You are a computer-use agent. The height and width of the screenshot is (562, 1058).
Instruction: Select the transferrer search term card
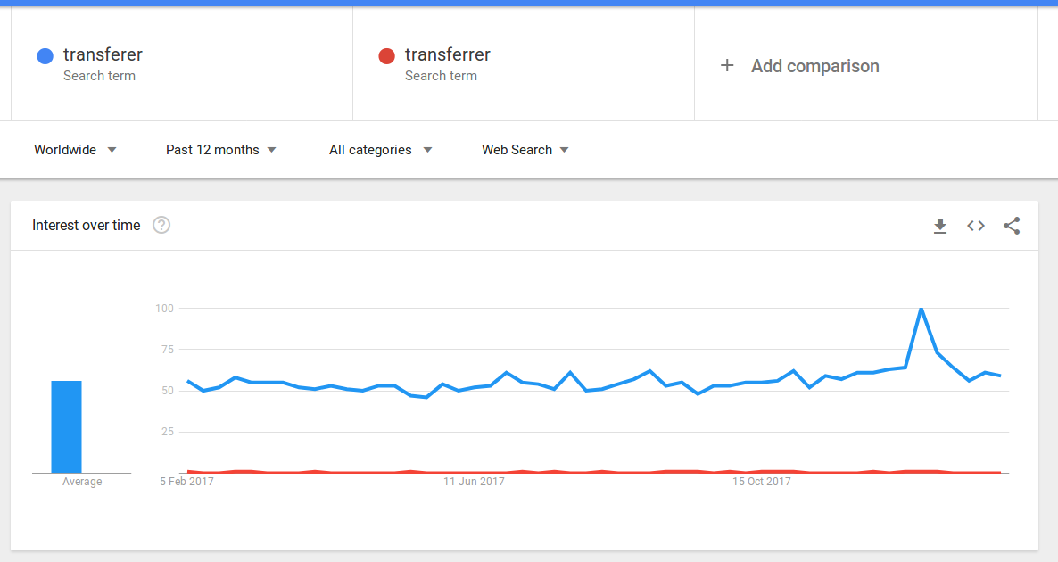click(x=522, y=63)
